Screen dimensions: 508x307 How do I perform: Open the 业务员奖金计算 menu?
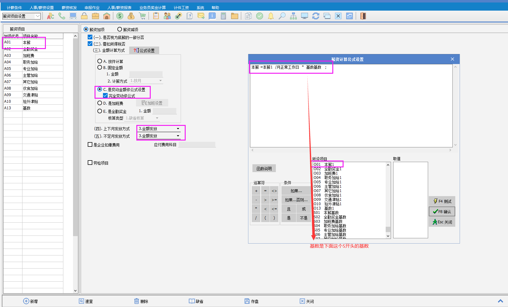pyautogui.click(x=153, y=7)
